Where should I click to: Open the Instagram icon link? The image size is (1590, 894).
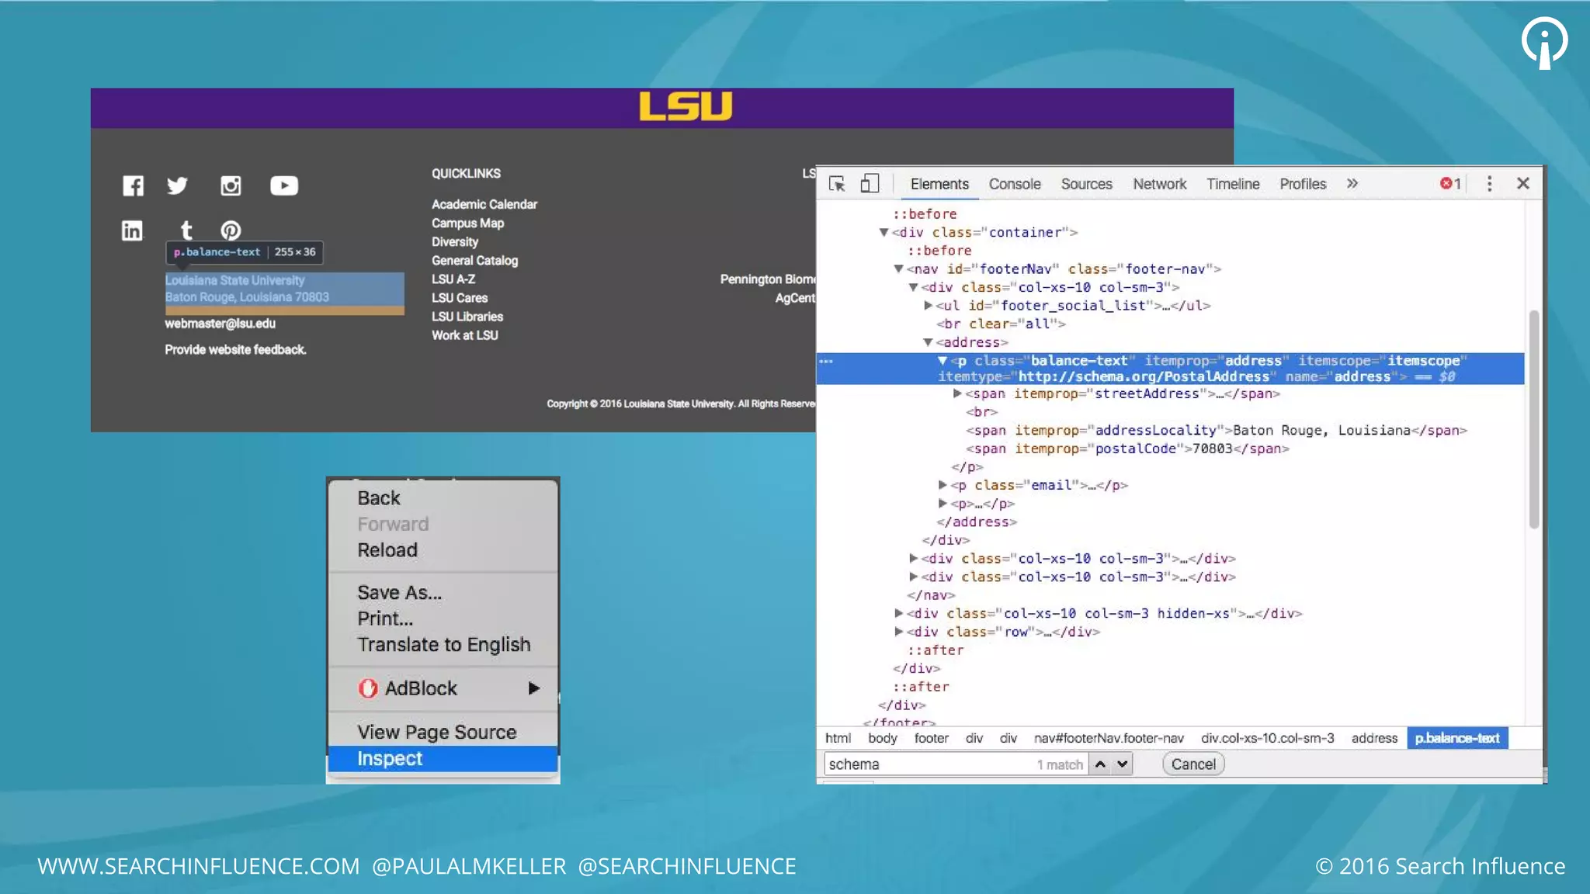tap(231, 186)
